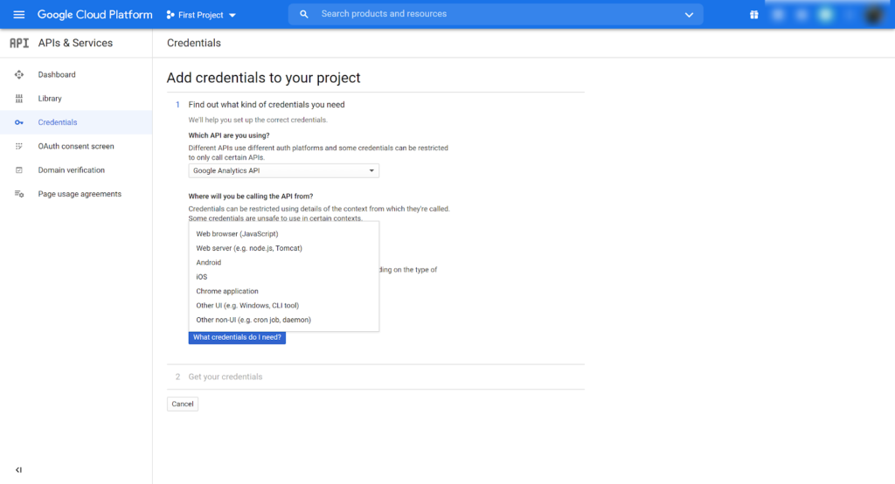The image size is (895, 484).
Task: Click the Google Analytics API dropdown arrow
Action: [x=371, y=170]
